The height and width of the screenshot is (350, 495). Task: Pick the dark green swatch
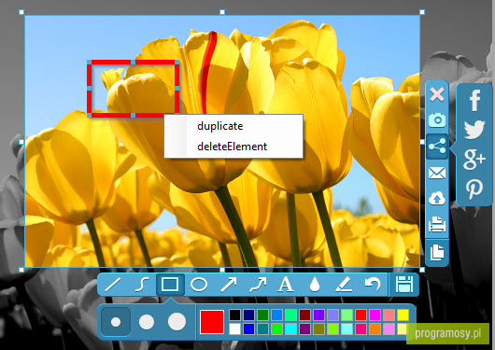click(262, 315)
